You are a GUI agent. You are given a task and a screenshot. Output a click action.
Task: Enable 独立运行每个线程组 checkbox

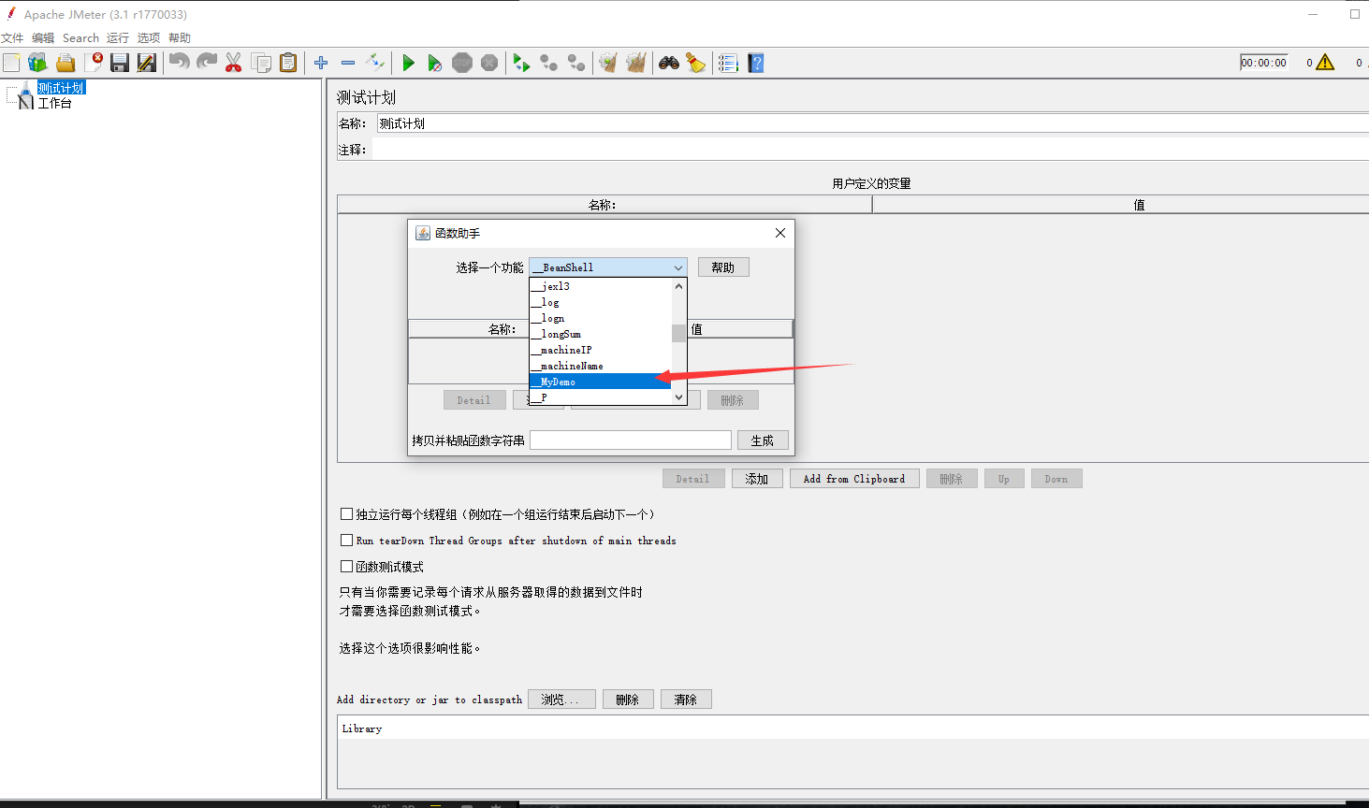coord(346,514)
